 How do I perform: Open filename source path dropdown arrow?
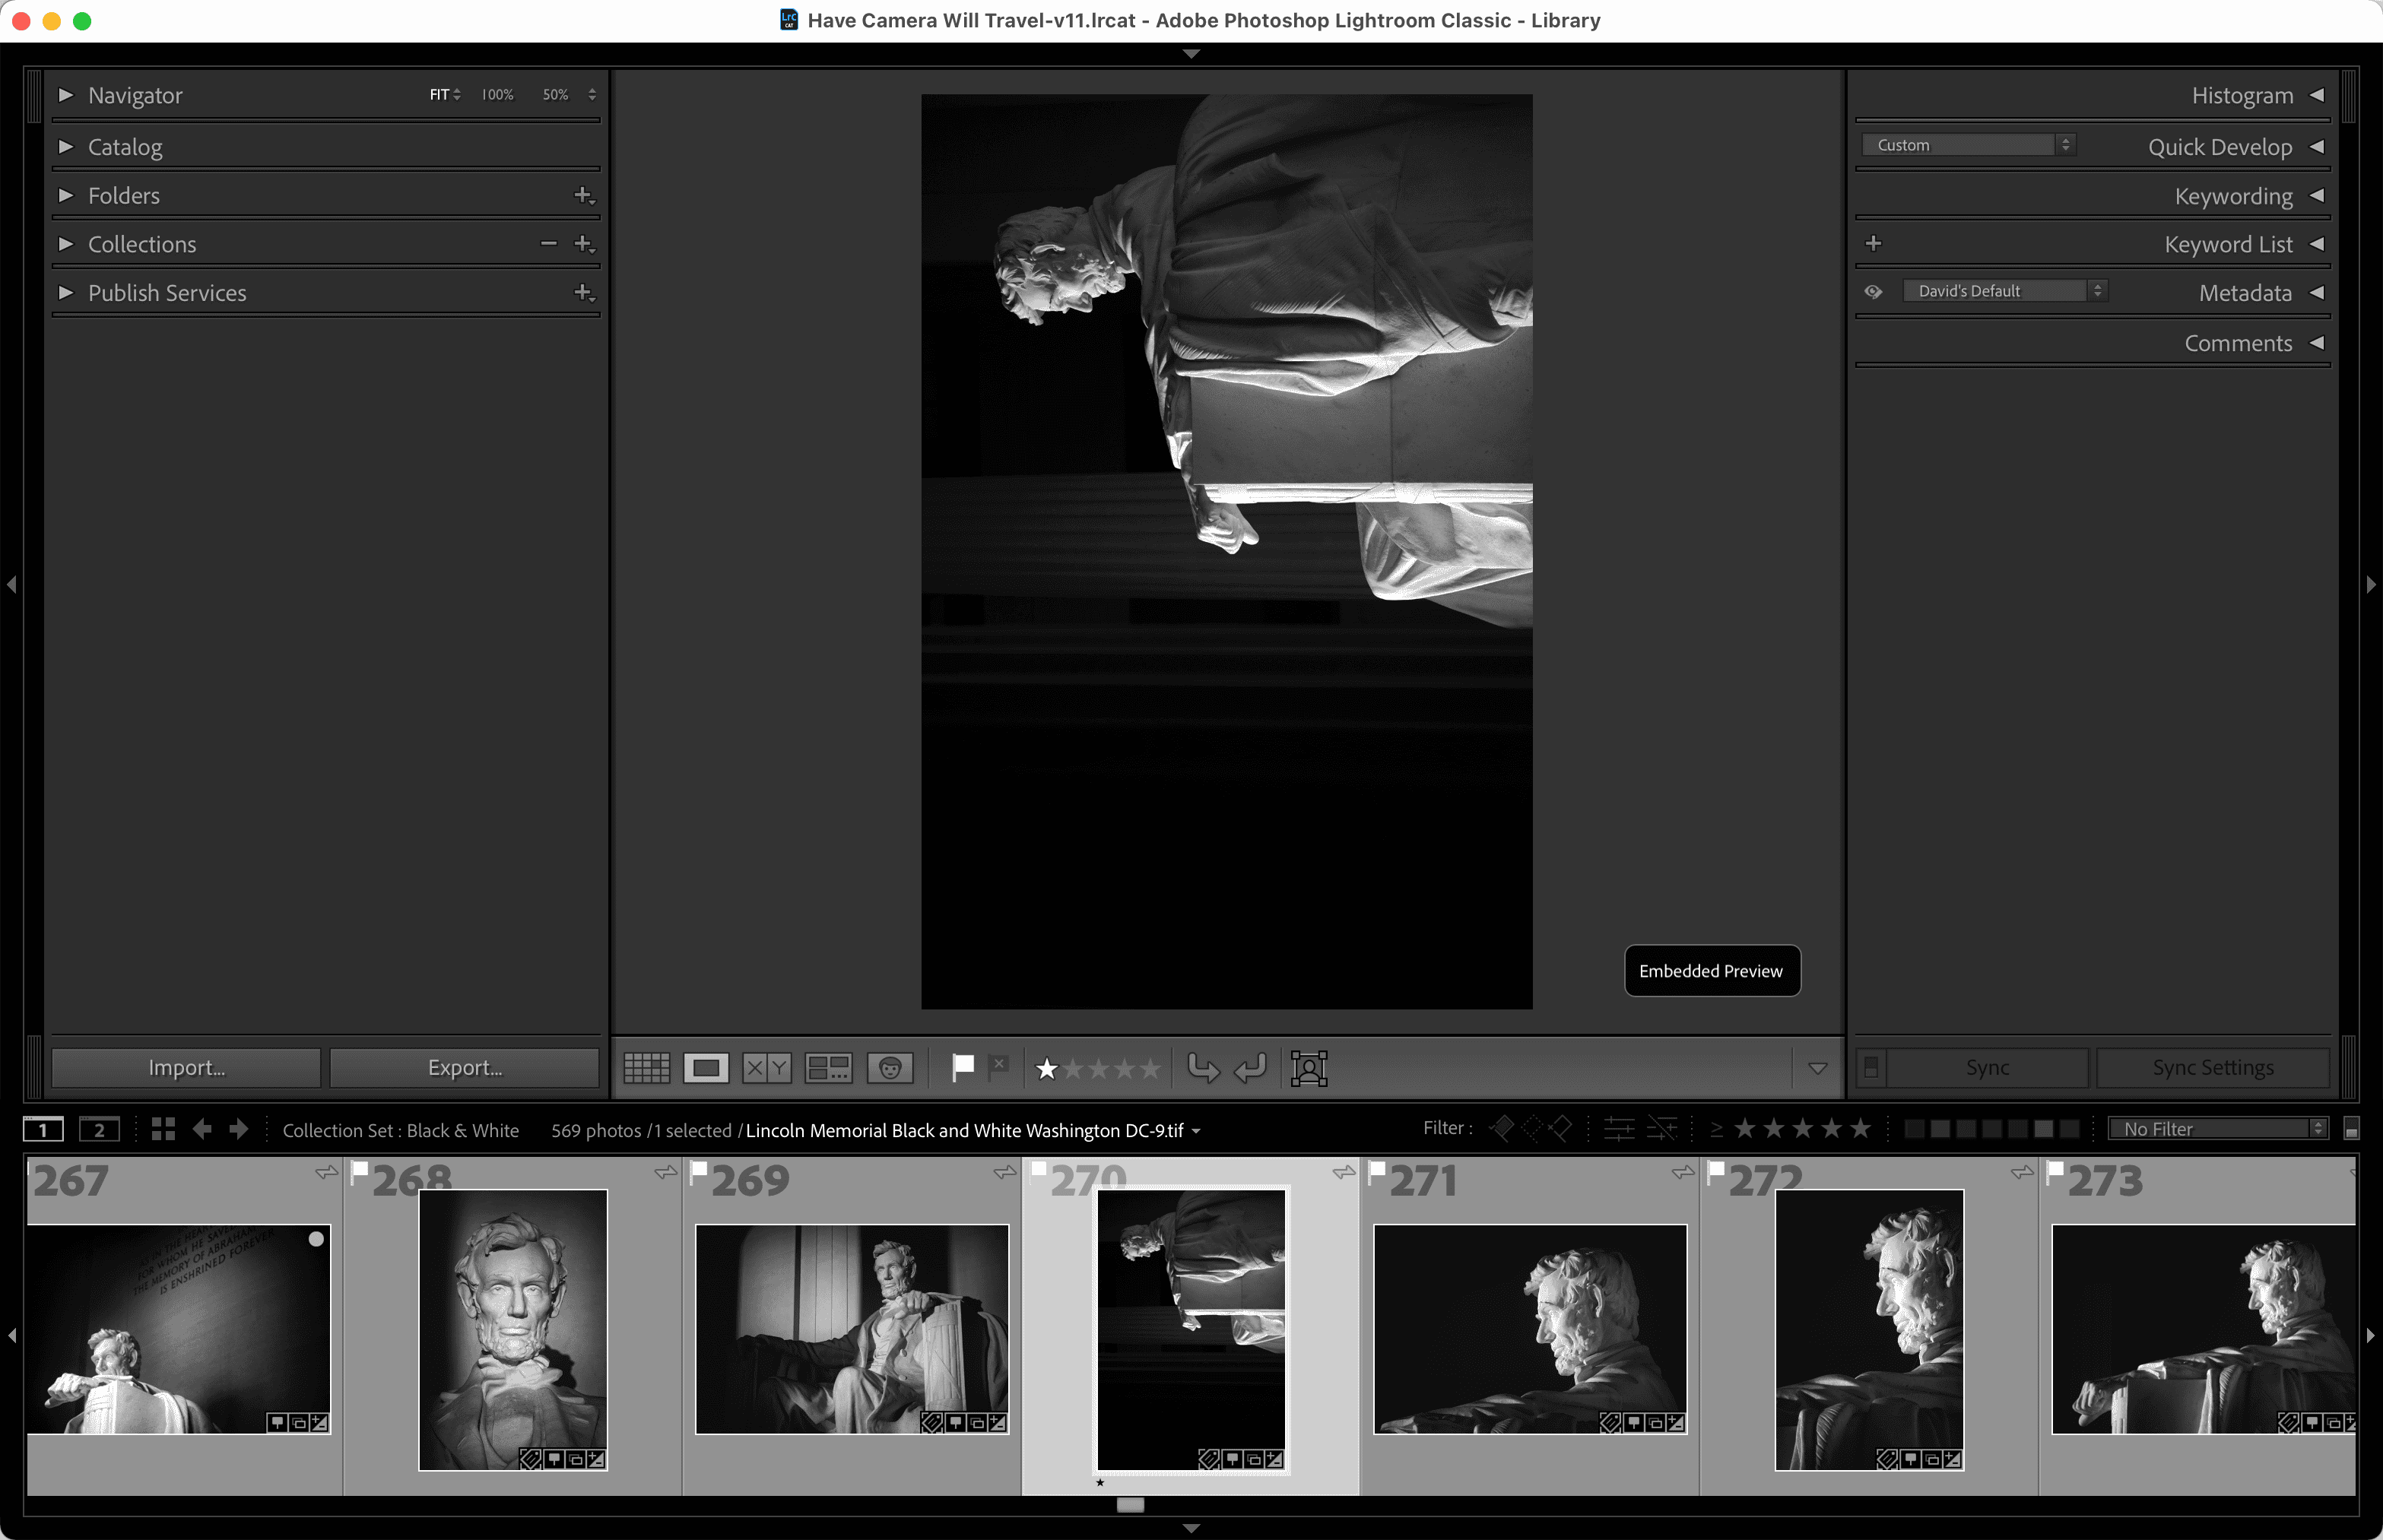[1195, 1131]
